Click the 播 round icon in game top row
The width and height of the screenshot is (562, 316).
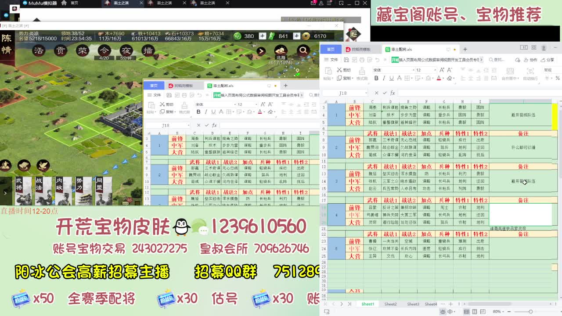coord(148,51)
